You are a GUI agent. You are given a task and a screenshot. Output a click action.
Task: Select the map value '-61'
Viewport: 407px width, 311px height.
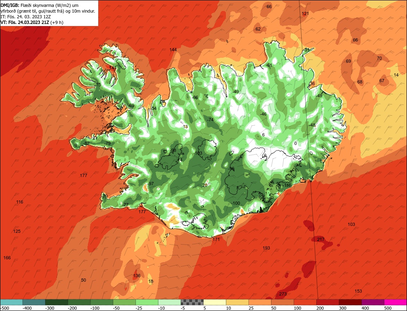[x=269, y=66]
